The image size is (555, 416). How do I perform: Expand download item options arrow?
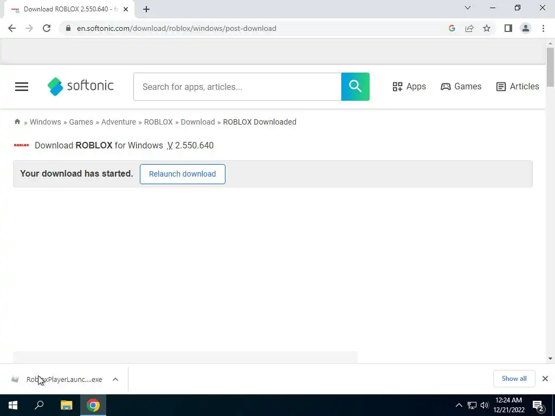click(115, 379)
